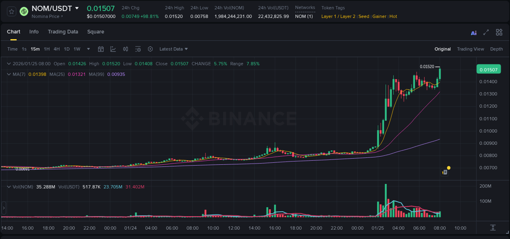This screenshot has height=239, width=510.
Task: Click the yellow dot marker on the chart
Action: coord(448,168)
